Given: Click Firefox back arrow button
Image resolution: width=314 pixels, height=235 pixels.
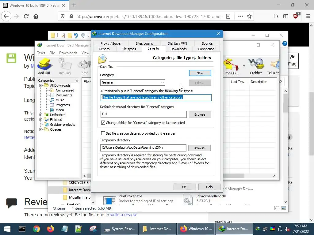Looking at the screenshot, I should [x=6, y=16].
